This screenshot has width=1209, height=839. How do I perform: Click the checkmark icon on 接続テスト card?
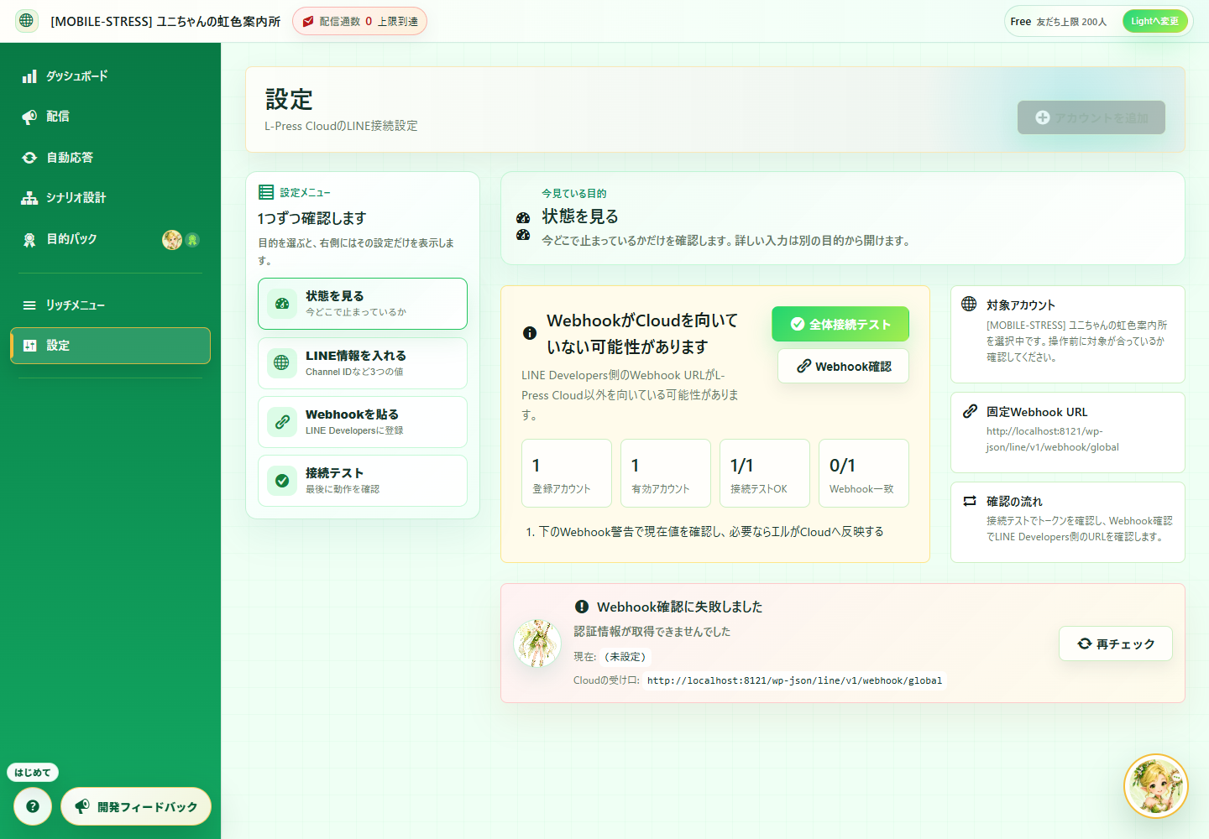point(282,481)
